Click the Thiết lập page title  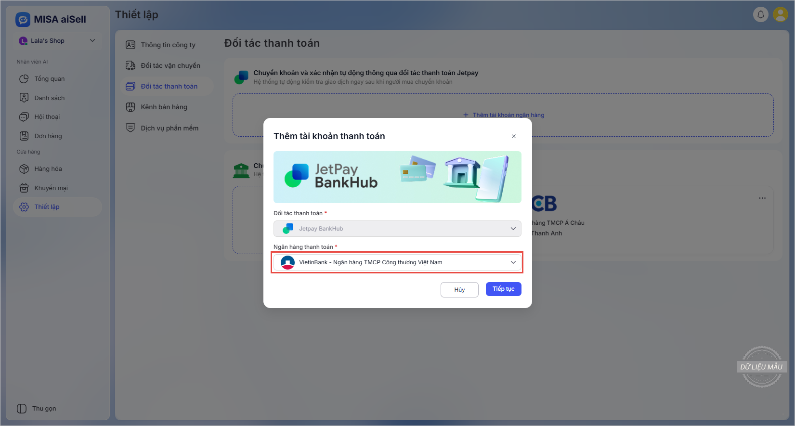click(137, 14)
